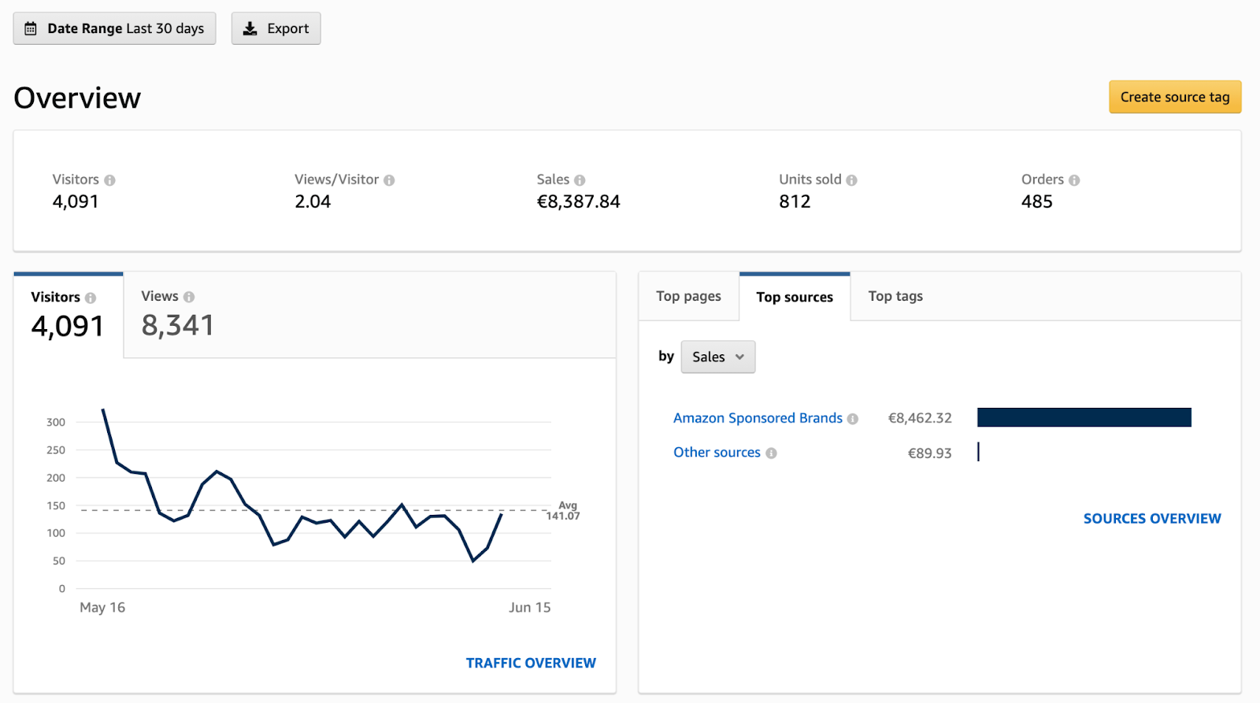Click info icon on Views chart tab
1260x703 pixels.
189,297
